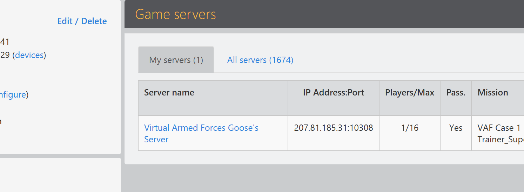524x192 pixels.
Task: Open the devices link
Action: click(x=29, y=55)
